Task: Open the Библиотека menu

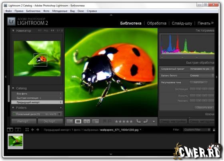Action: 33,11
